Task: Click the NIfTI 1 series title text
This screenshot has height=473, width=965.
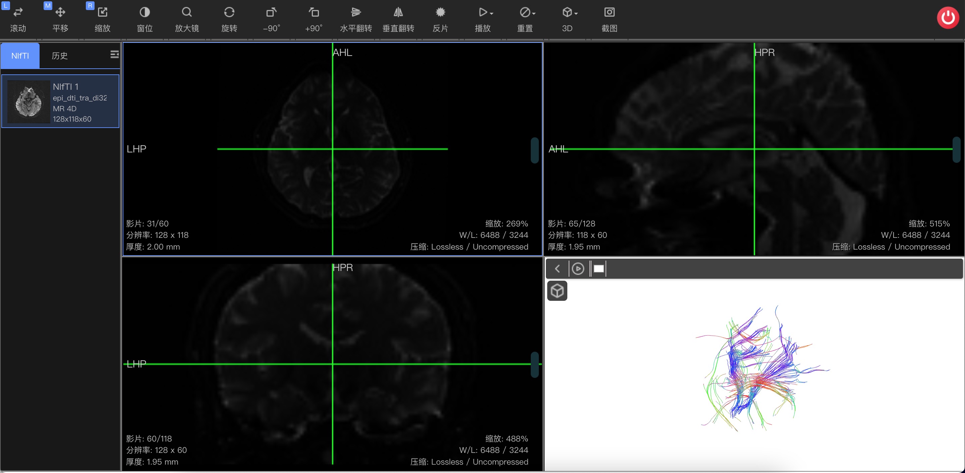Action: [66, 86]
